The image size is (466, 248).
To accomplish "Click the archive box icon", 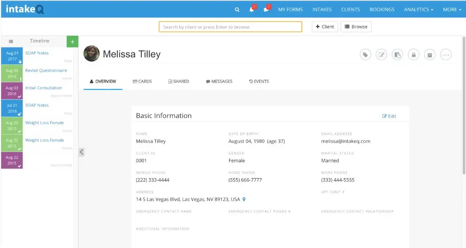I will 429,55.
